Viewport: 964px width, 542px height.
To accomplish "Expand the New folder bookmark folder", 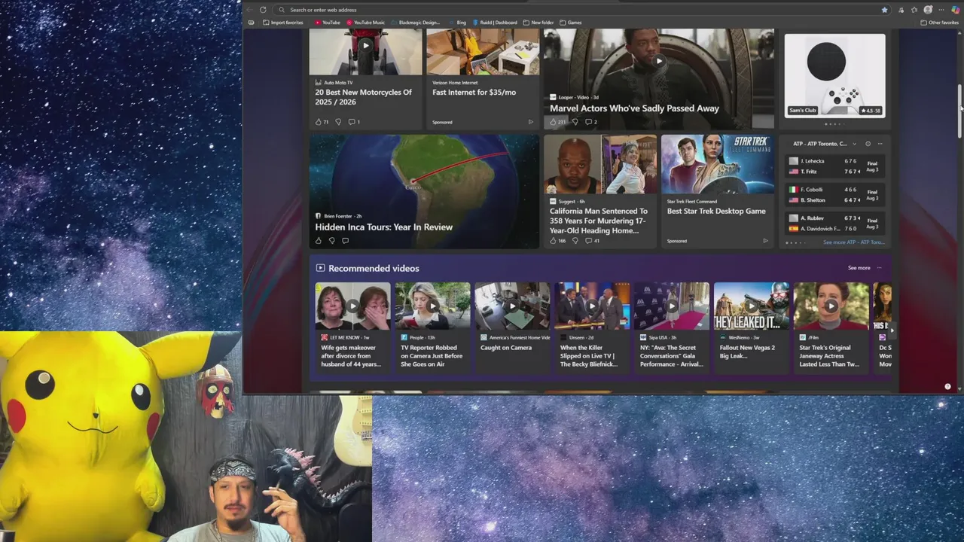I will pyautogui.click(x=538, y=23).
